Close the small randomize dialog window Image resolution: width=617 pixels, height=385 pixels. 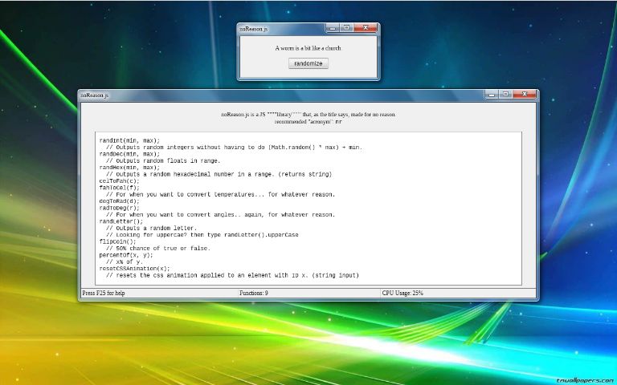tap(366, 28)
